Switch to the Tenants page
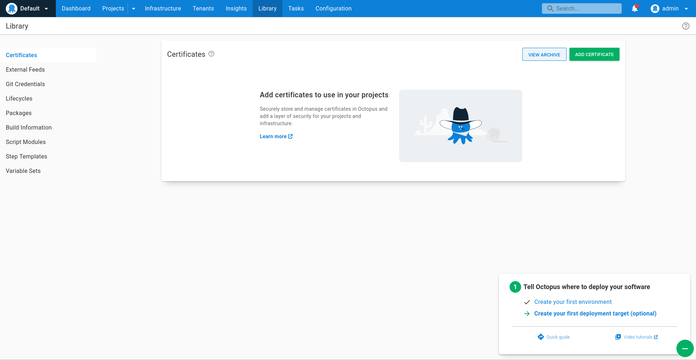The height and width of the screenshot is (360, 696). [x=203, y=8]
